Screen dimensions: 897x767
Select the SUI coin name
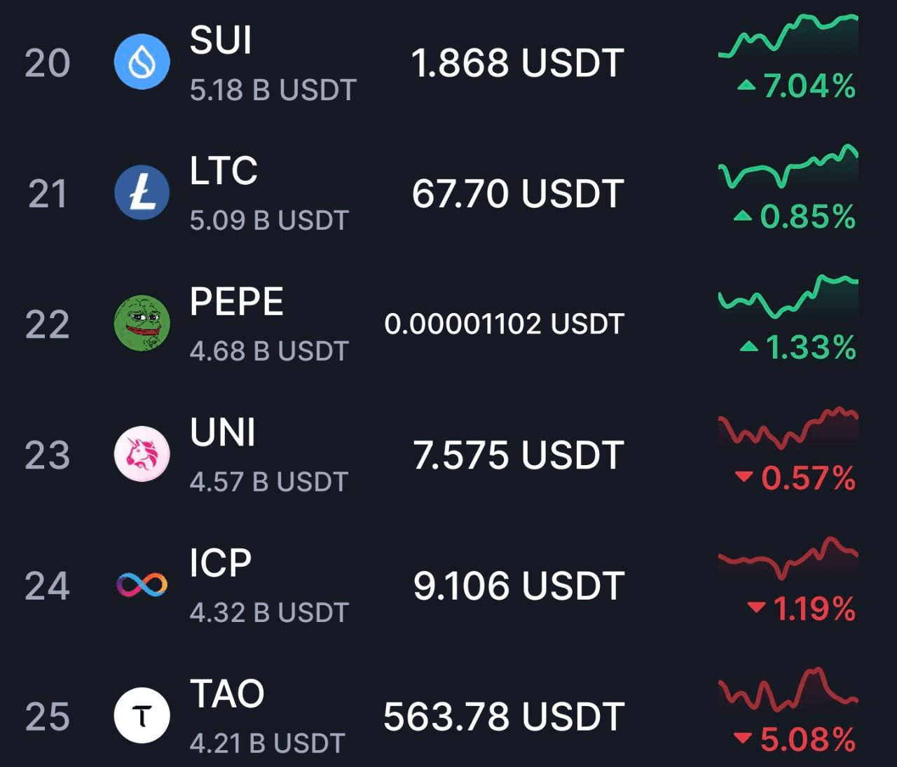tap(221, 40)
